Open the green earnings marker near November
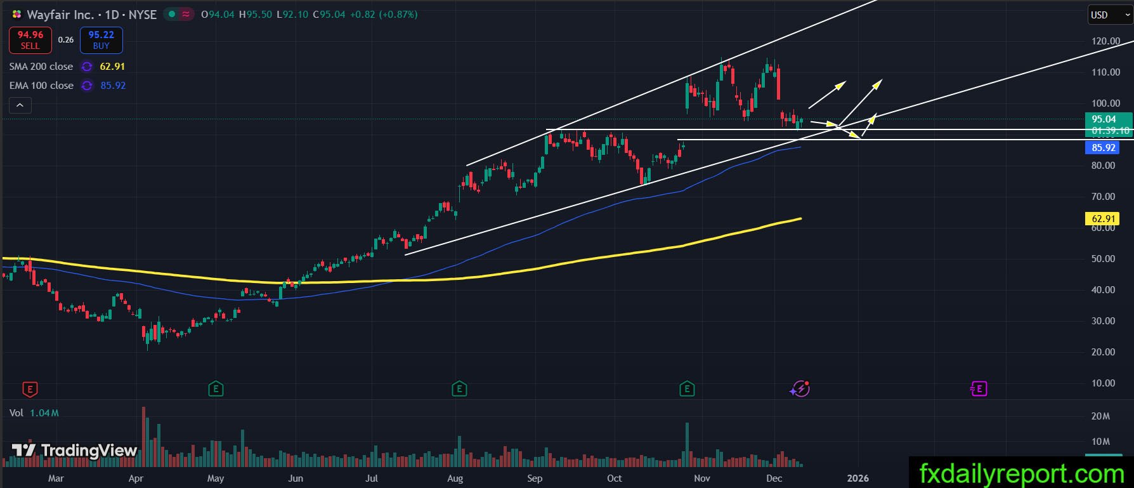 click(x=687, y=388)
